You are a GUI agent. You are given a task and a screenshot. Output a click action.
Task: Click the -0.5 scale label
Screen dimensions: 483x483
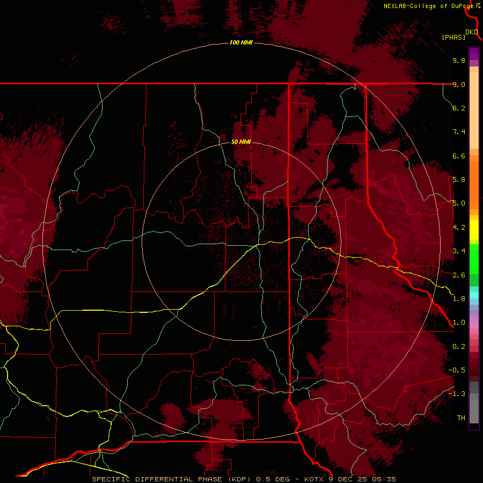coord(457,370)
